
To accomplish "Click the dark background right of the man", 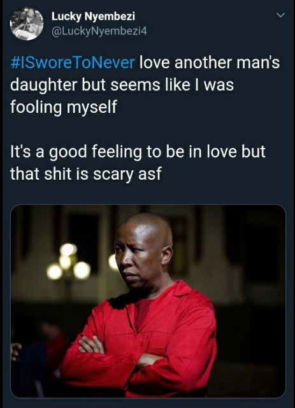I will (x=250, y=299).
